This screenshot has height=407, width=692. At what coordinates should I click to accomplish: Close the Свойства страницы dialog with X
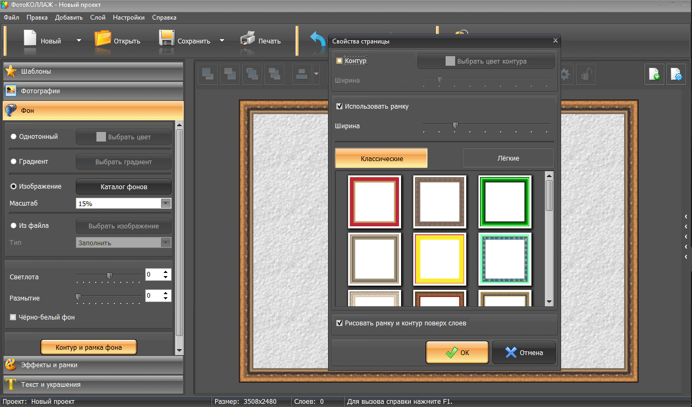click(555, 41)
